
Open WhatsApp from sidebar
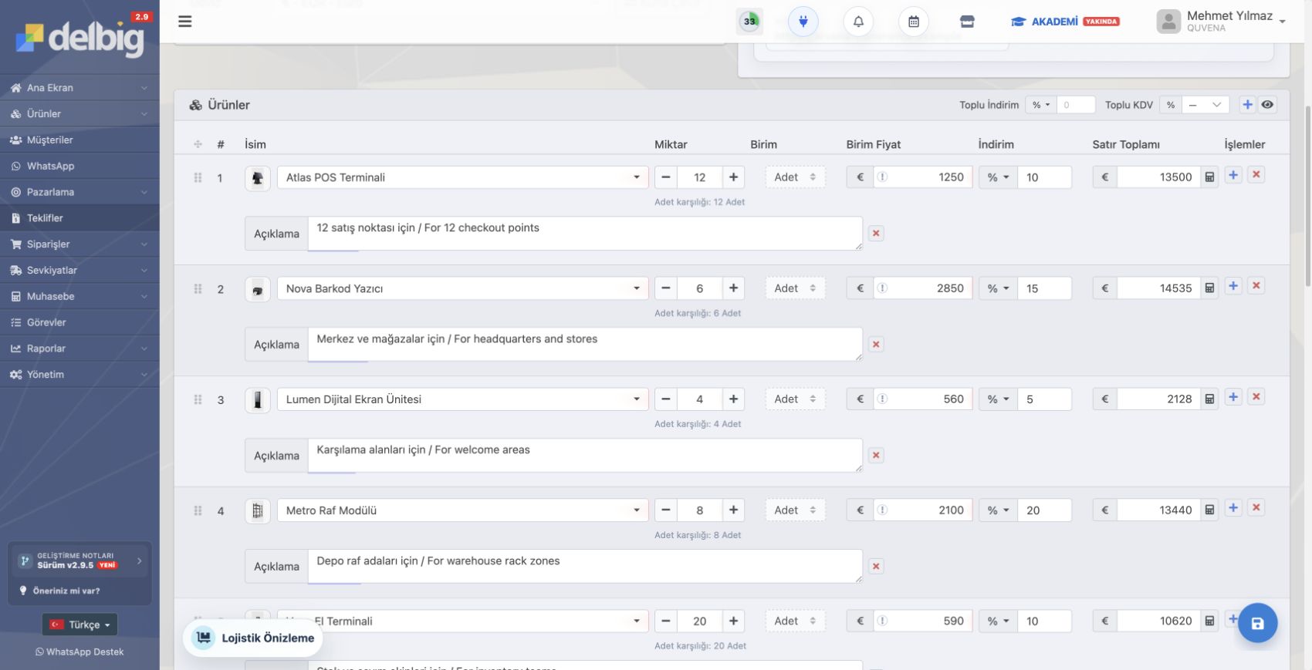(79, 167)
